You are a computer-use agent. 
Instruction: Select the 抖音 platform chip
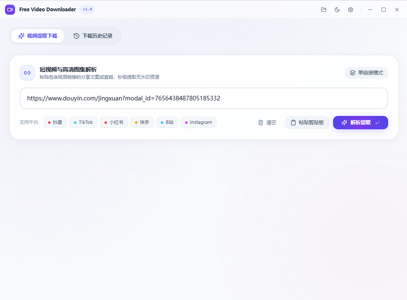pyautogui.click(x=55, y=123)
